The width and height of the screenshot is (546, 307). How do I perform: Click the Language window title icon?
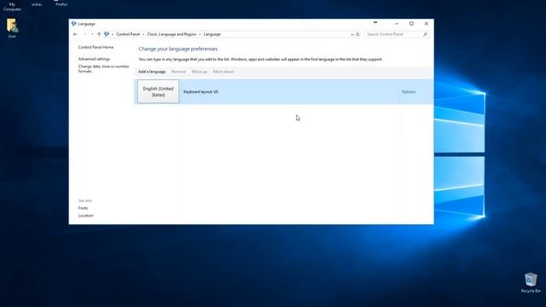[x=74, y=24]
